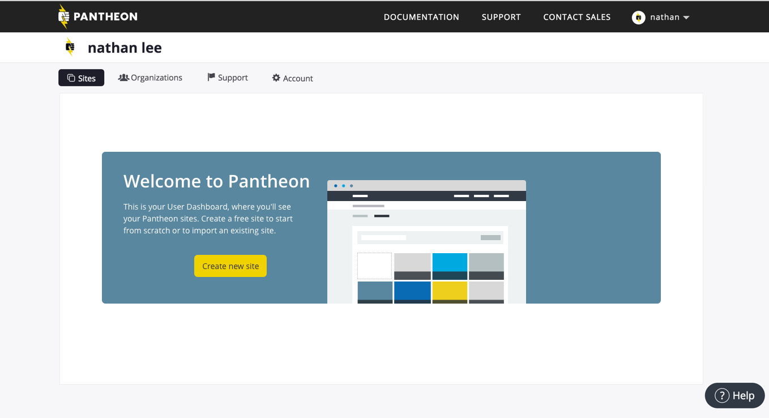This screenshot has width=769, height=418.
Task: Click CONTACT SALES in top bar
Action: tap(577, 17)
